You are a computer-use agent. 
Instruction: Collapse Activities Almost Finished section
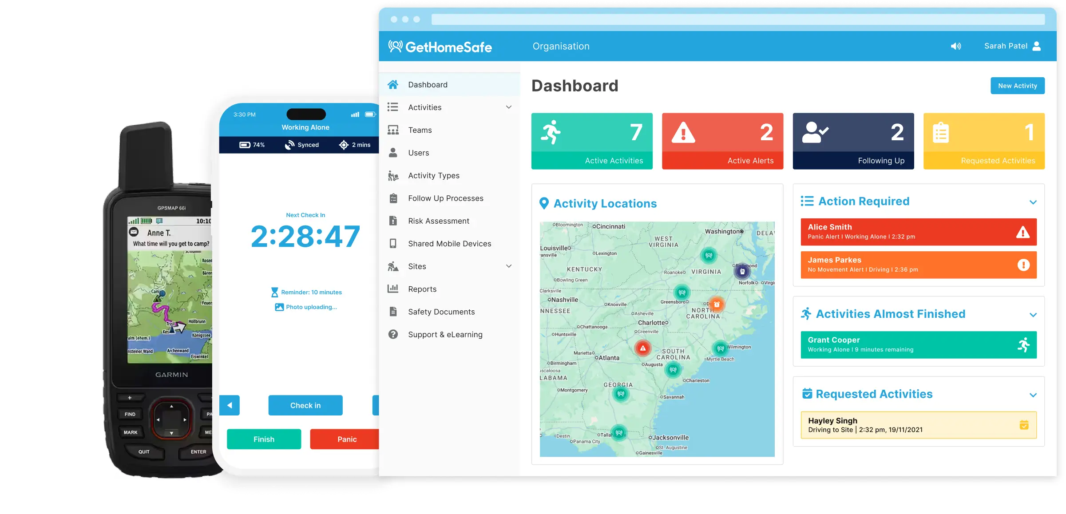(1033, 315)
